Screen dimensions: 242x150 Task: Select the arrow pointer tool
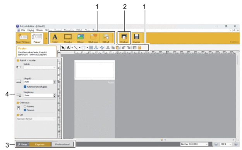pyautogui.click(x=63, y=48)
